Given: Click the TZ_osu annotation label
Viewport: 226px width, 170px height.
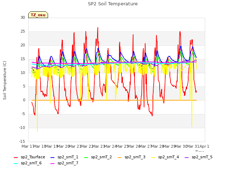Looking at the screenshot, I should (x=38, y=15).
